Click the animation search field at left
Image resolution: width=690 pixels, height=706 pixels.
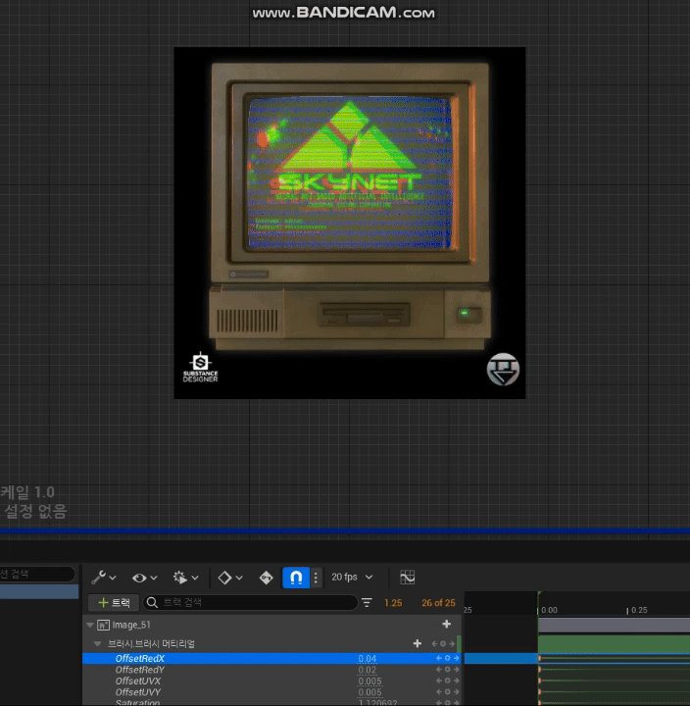coord(37,574)
